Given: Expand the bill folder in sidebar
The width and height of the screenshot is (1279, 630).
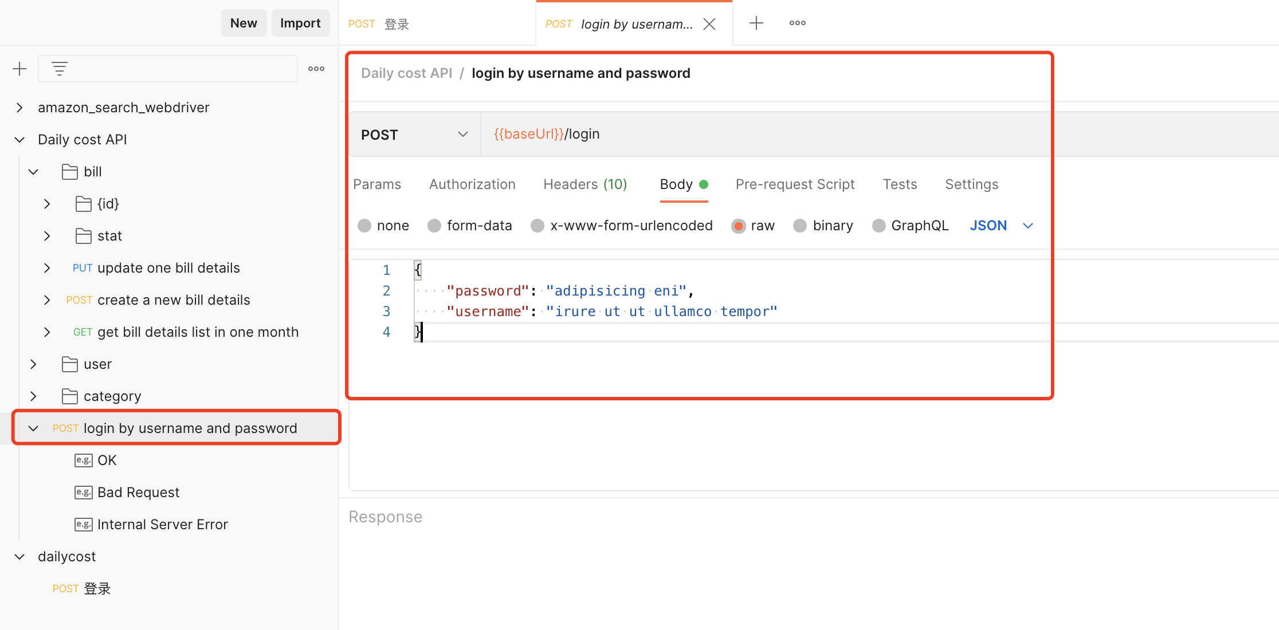Looking at the screenshot, I should [x=33, y=171].
